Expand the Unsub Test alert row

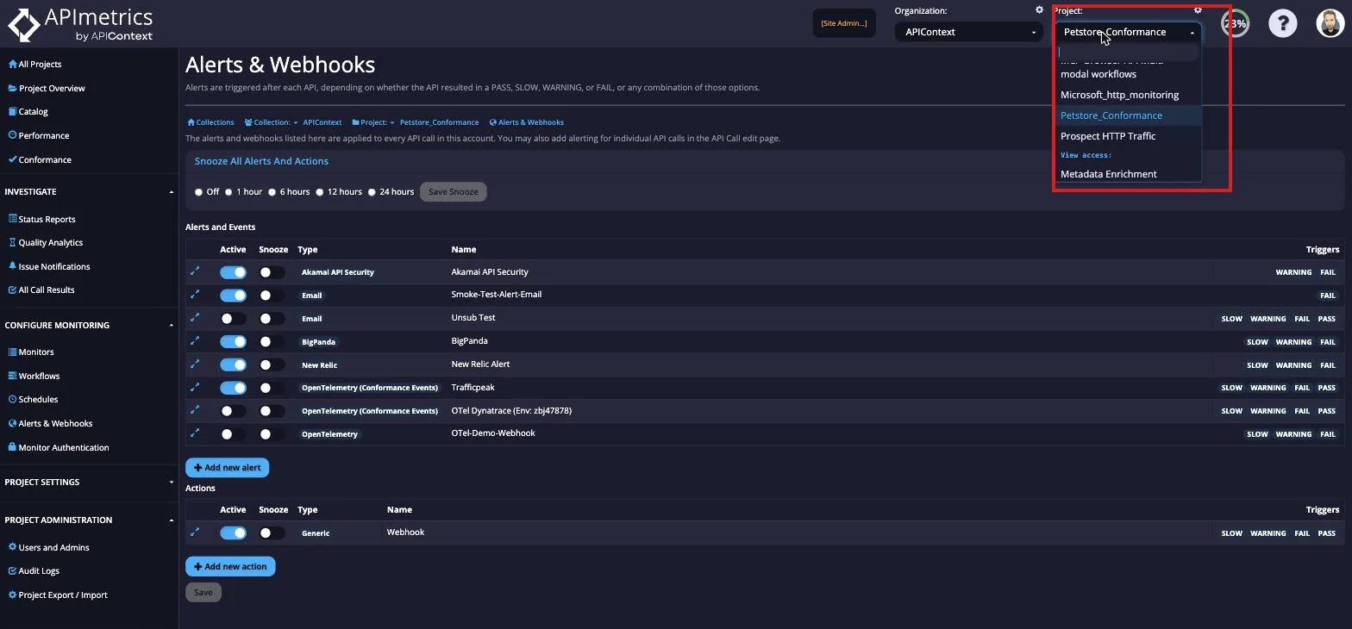[x=195, y=318]
